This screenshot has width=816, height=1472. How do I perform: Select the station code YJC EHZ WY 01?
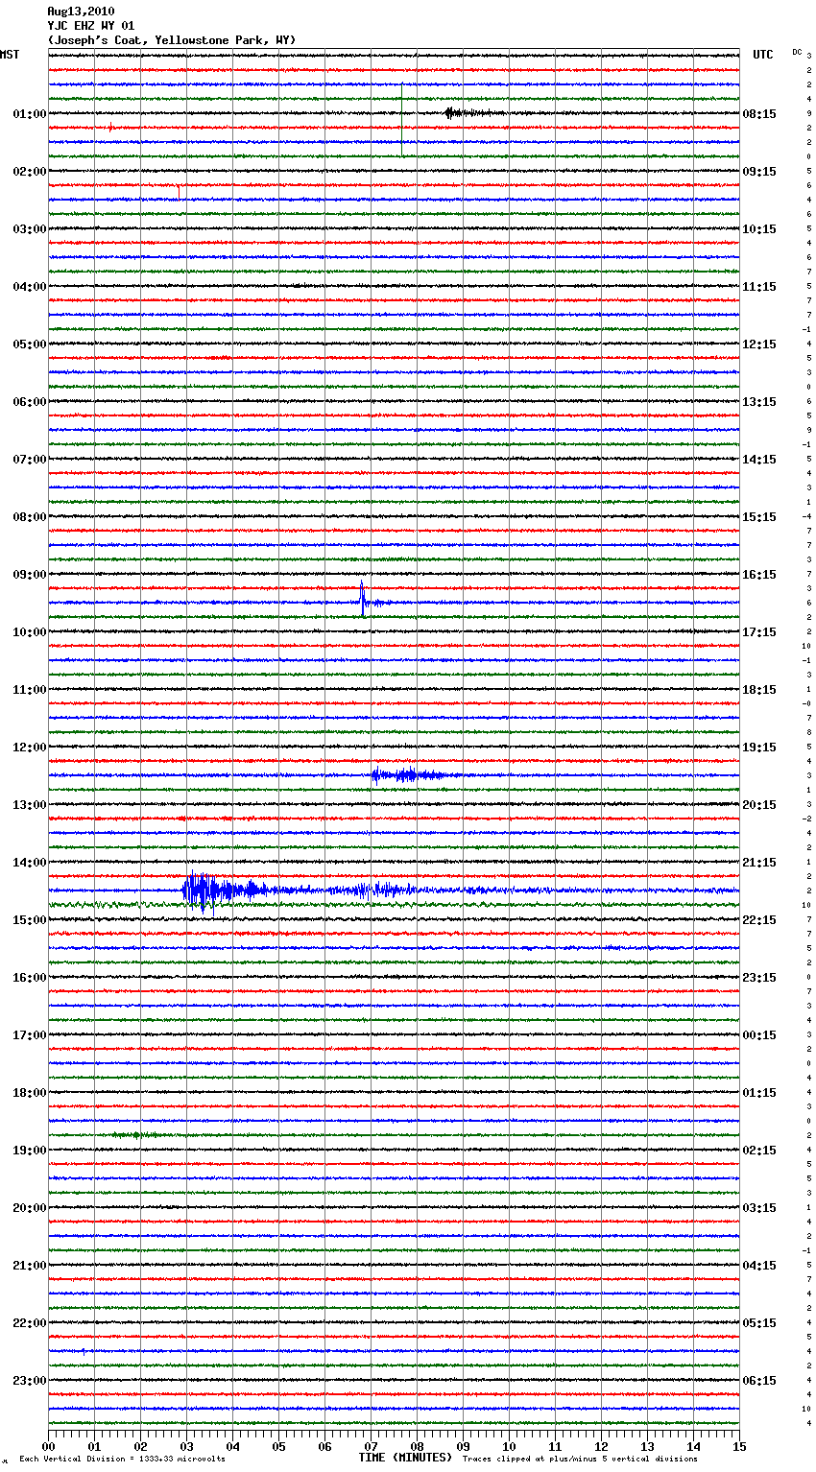(91, 26)
